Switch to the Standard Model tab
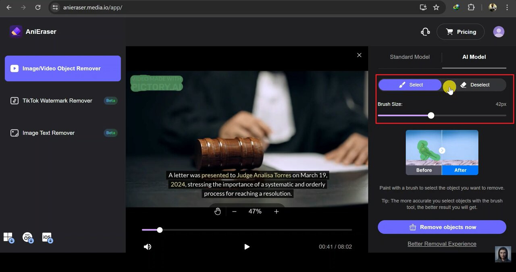The width and height of the screenshot is (516, 272). coord(410,57)
